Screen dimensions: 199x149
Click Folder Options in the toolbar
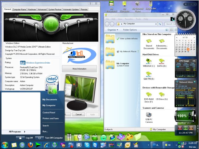click(130, 30)
